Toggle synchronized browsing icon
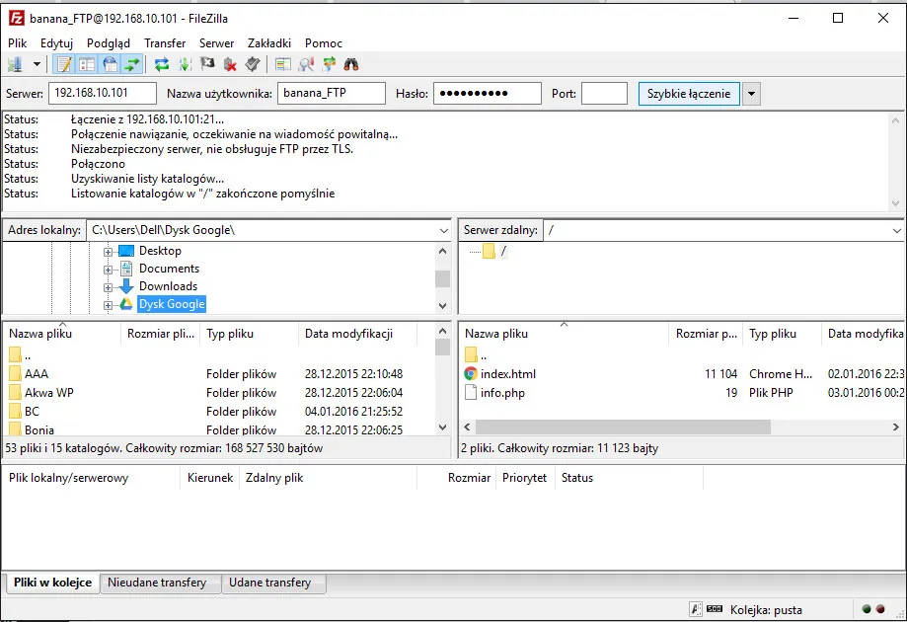This screenshot has height=622, width=907. tap(329, 64)
